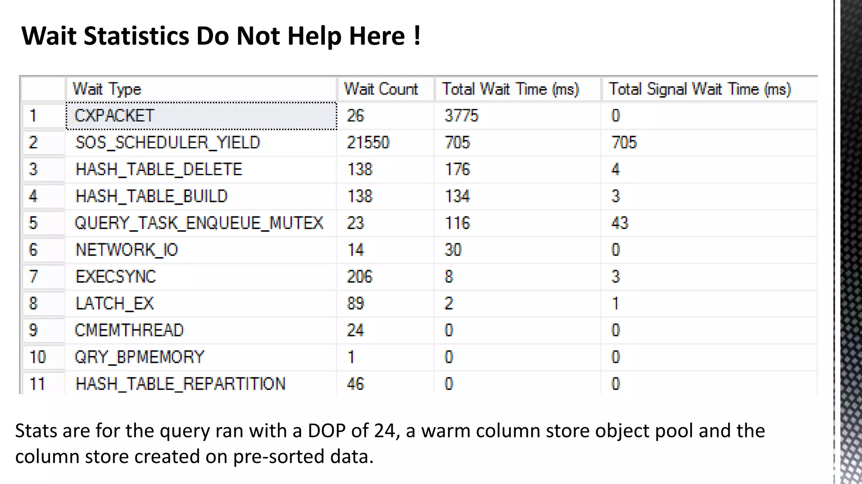The width and height of the screenshot is (862, 484).
Task: Click row header number 5
Action: tap(43, 223)
